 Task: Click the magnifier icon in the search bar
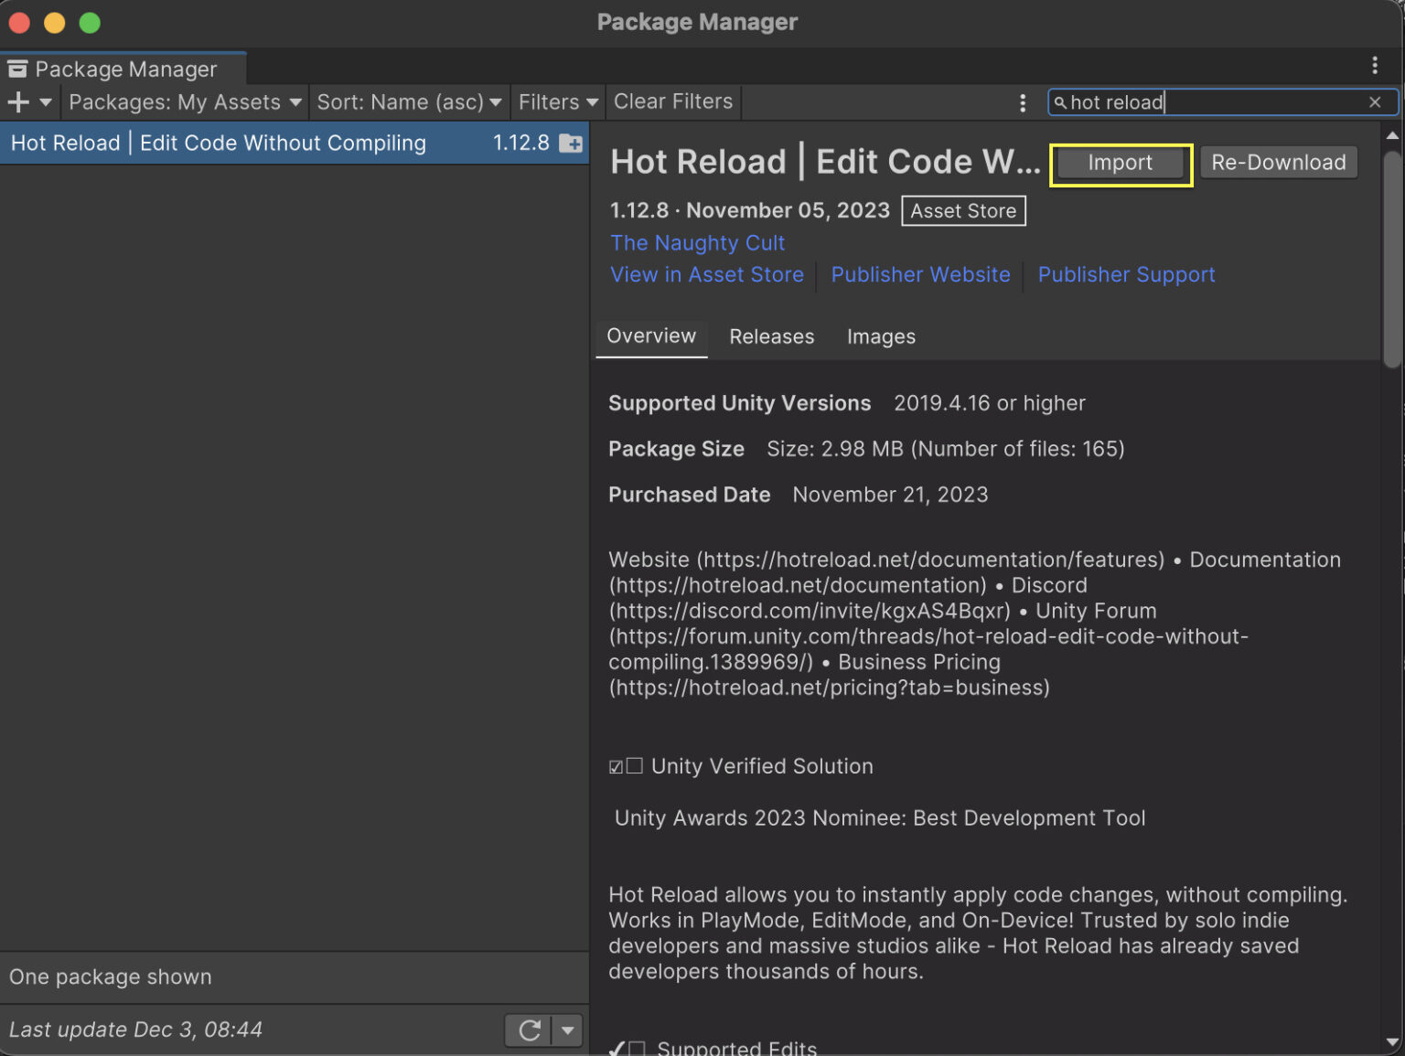[x=1062, y=102]
